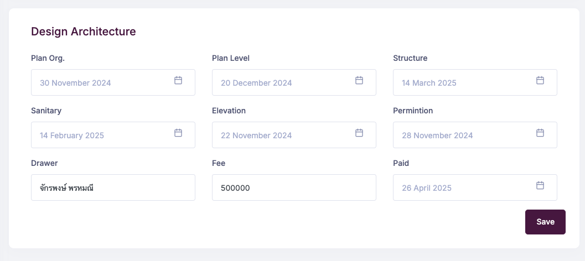The height and width of the screenshot is (261, 585).
Task: Select the date text 30 November 2024
Action: pyautogui.click(x=75, y=83)
